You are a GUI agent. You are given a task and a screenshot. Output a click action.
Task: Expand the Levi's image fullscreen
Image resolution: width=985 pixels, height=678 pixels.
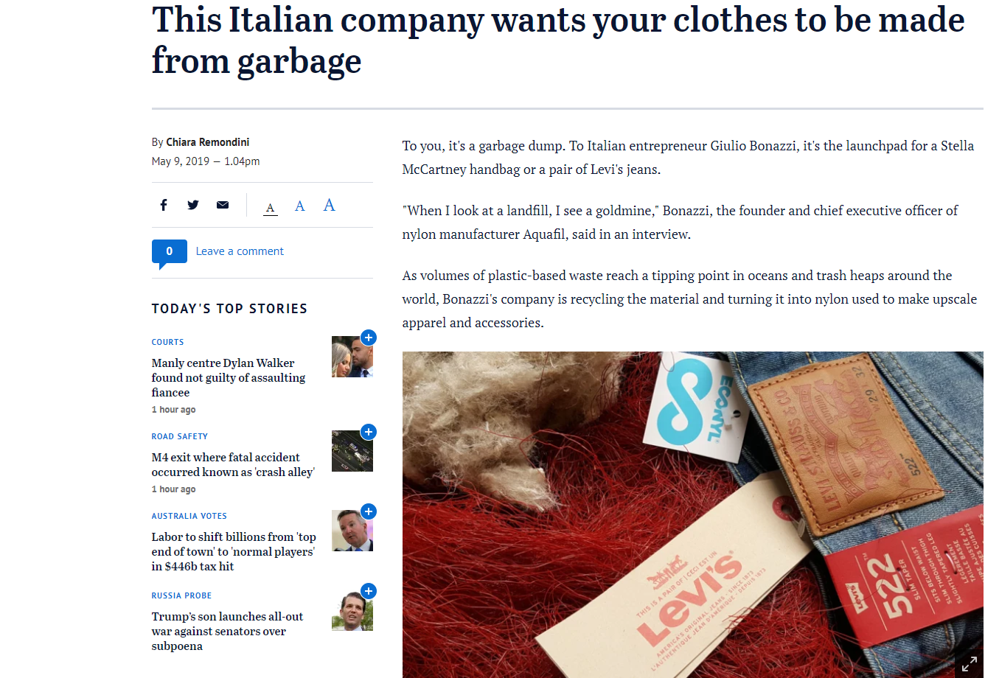pos(969,663)
